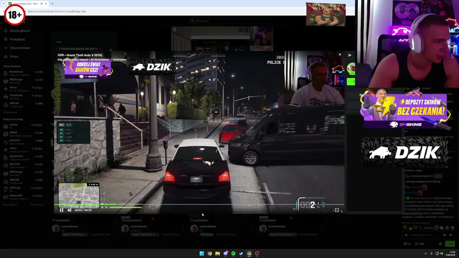
Task: Focus the Wyszukaj search field
Action: point(229,21)
